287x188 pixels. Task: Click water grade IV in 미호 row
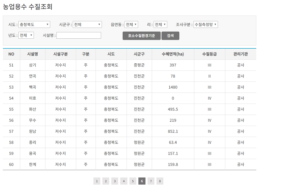[210, 98]
